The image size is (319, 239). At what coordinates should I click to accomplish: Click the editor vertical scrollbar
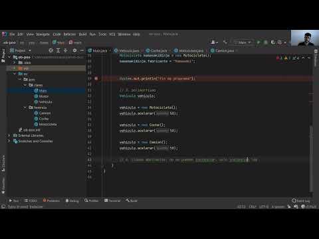[x=311, y=158]
